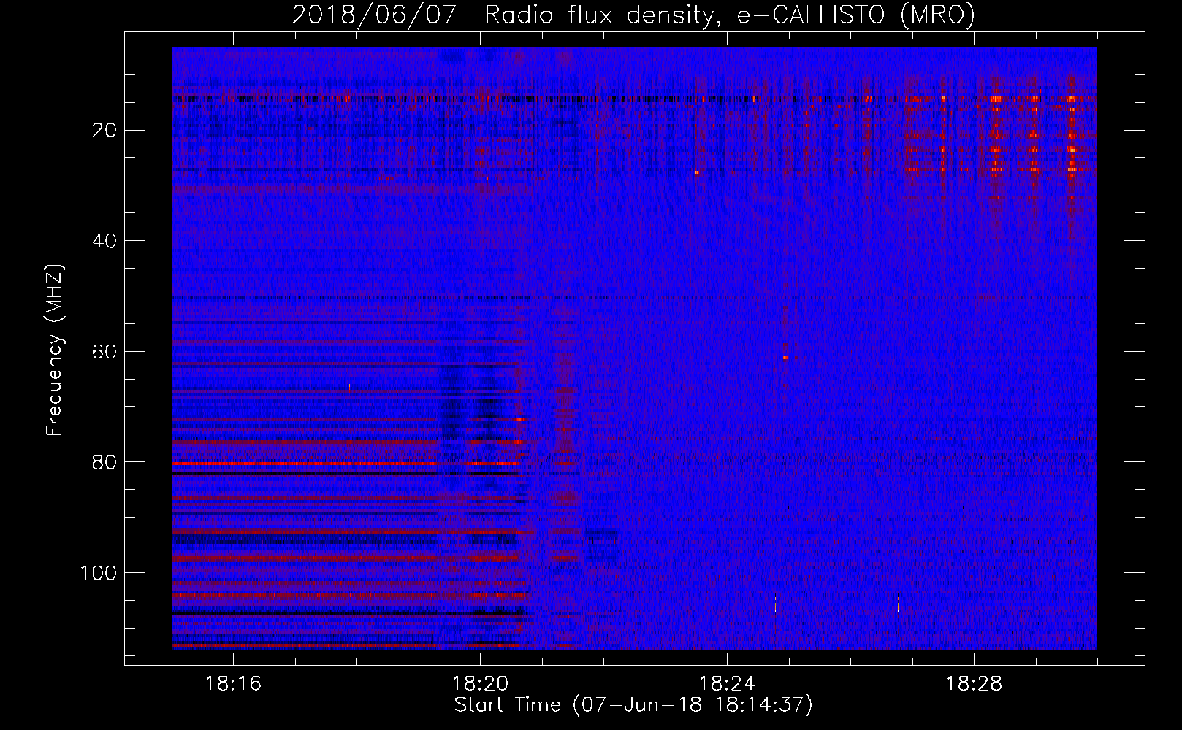Click the 60 frequency axis label
Image resolution: width=1182 pixels, height=730 pixels.
(x=105, y=352)
